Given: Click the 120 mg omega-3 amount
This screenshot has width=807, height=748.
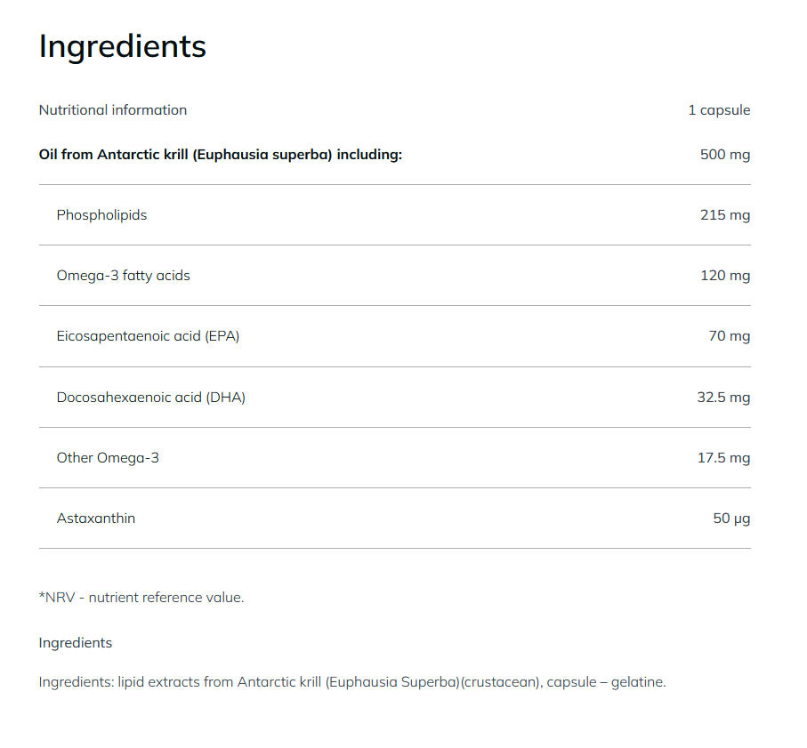Looking at the screenshot, I should [x=725, y=276].
